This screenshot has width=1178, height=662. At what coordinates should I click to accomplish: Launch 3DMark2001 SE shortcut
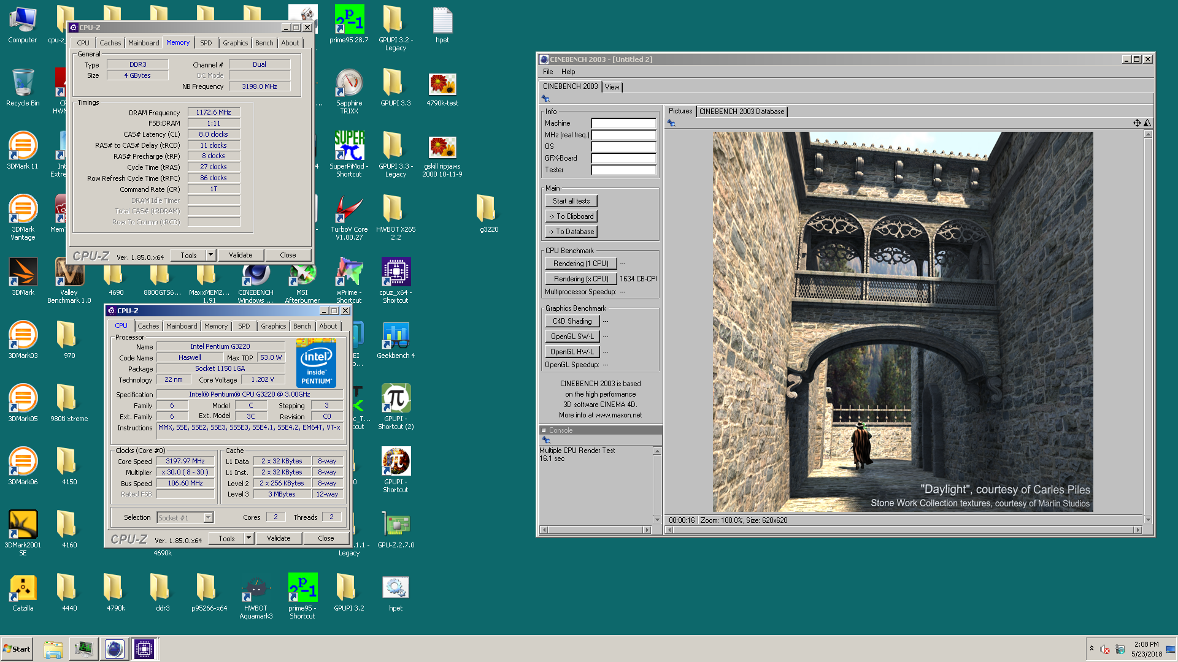23,533
